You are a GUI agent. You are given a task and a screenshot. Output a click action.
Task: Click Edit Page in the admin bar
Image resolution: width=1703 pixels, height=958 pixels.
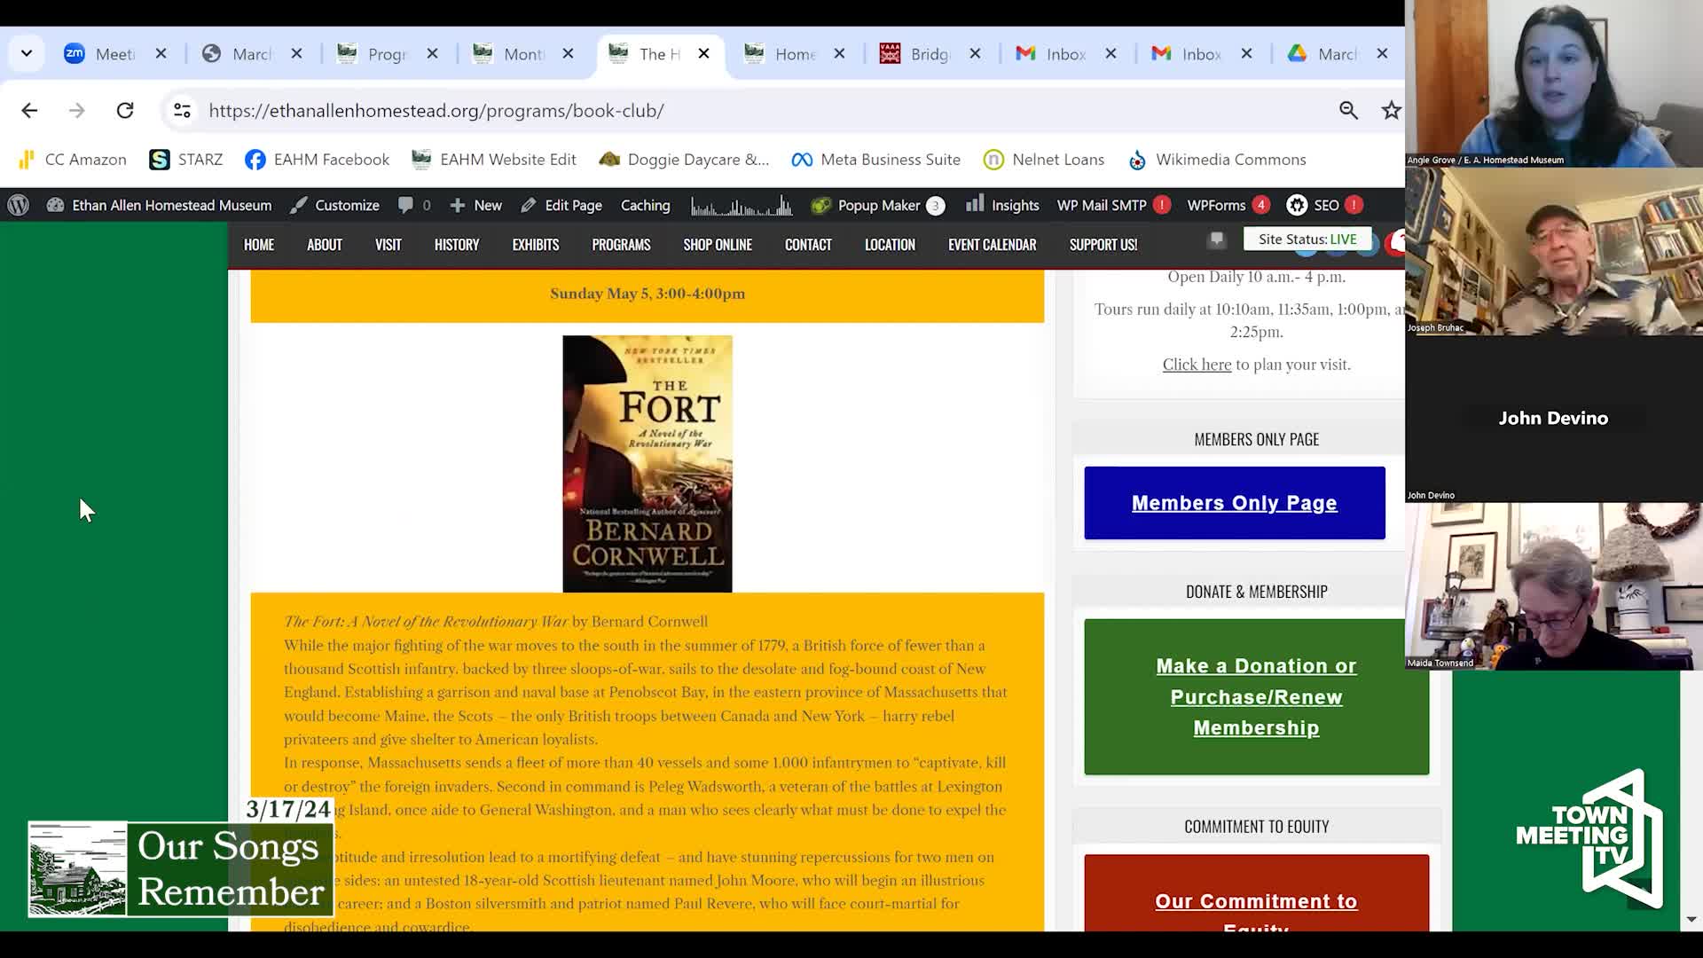(561, 205)
